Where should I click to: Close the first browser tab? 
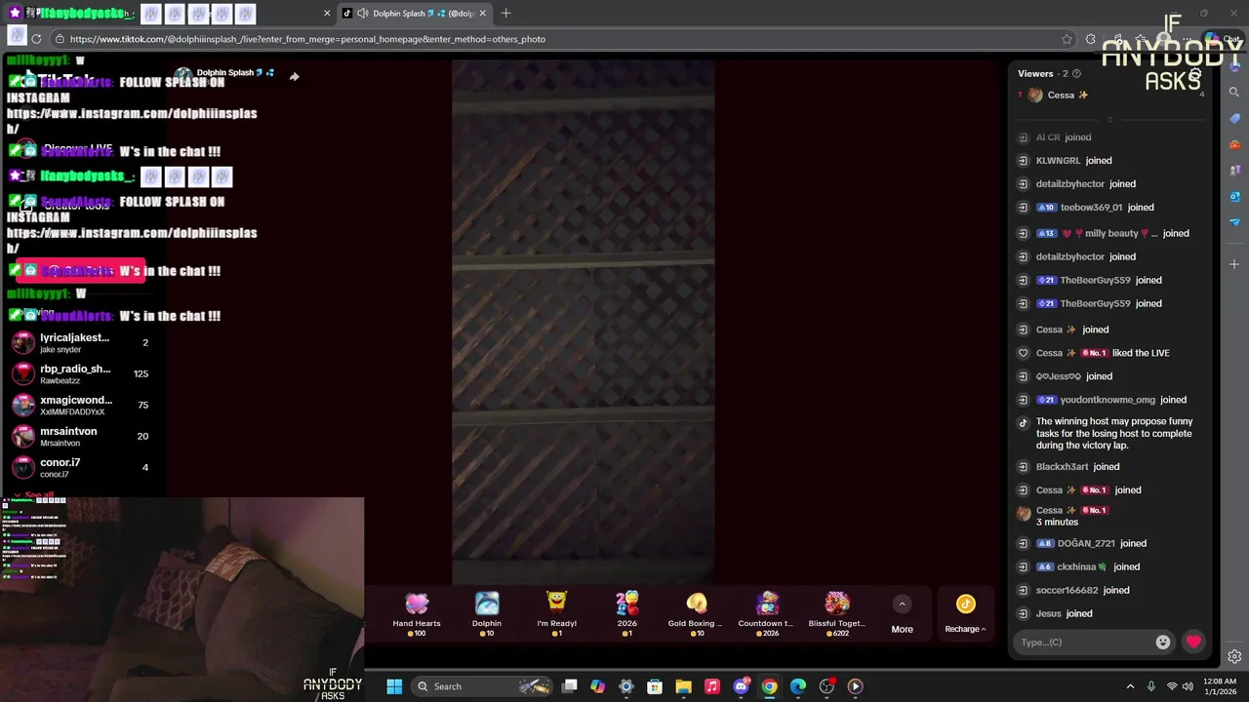tap(327, 14)
